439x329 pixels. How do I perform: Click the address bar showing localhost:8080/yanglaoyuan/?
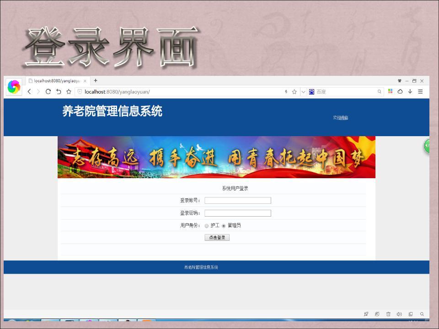(179, 92)
